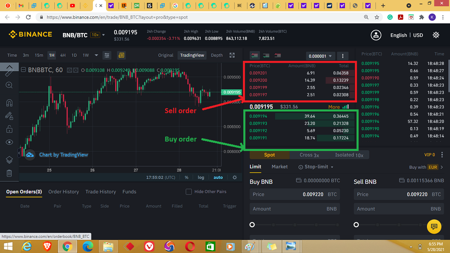Click the Buy BNB Price input field

(x=295, y=194)
